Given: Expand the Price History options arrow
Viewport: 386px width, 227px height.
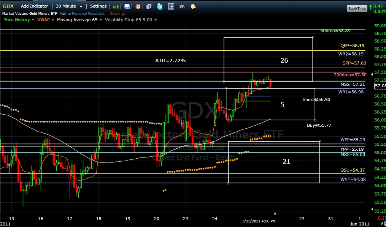Looking at the screenshot, I should click(33, 20).
